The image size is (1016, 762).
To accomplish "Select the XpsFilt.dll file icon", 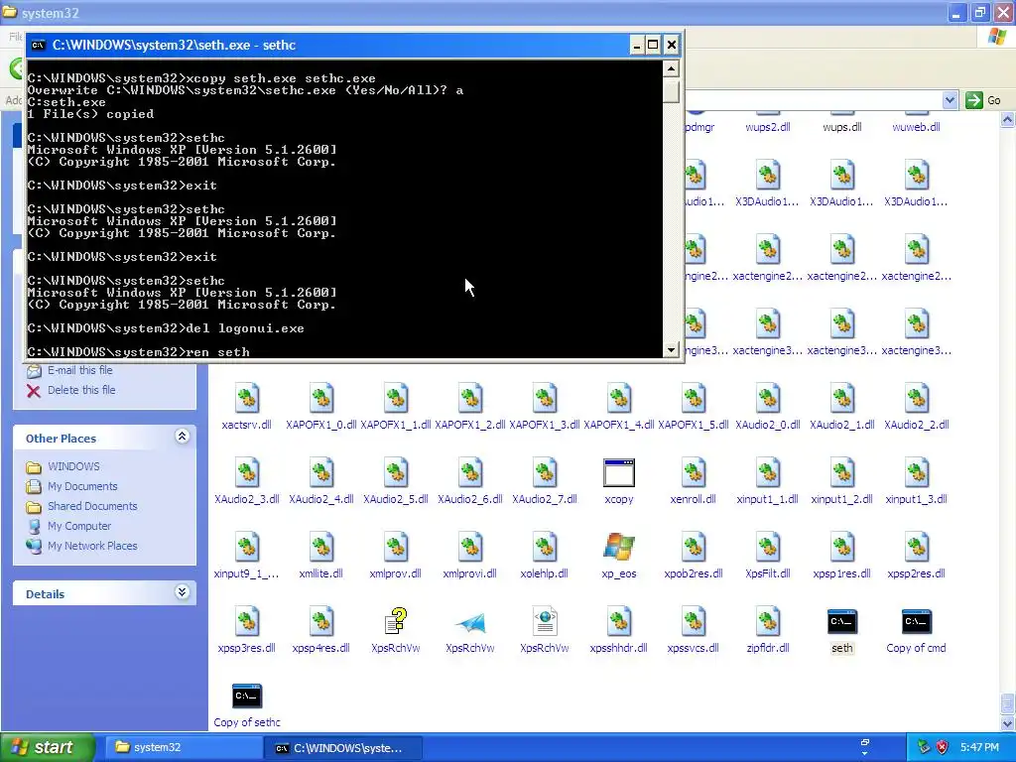I will pos(768,547).
